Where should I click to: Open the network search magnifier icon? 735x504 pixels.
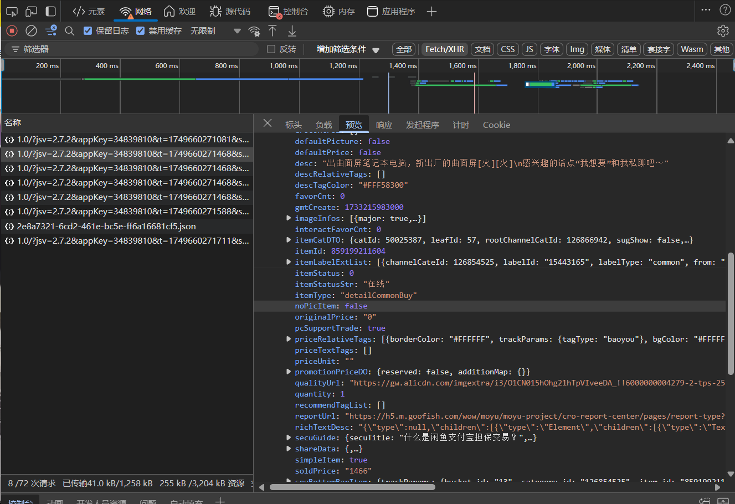click(x=70, y=31)
